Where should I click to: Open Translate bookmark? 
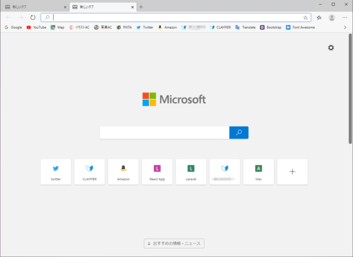pyautogui.click(x=245, y=27)
